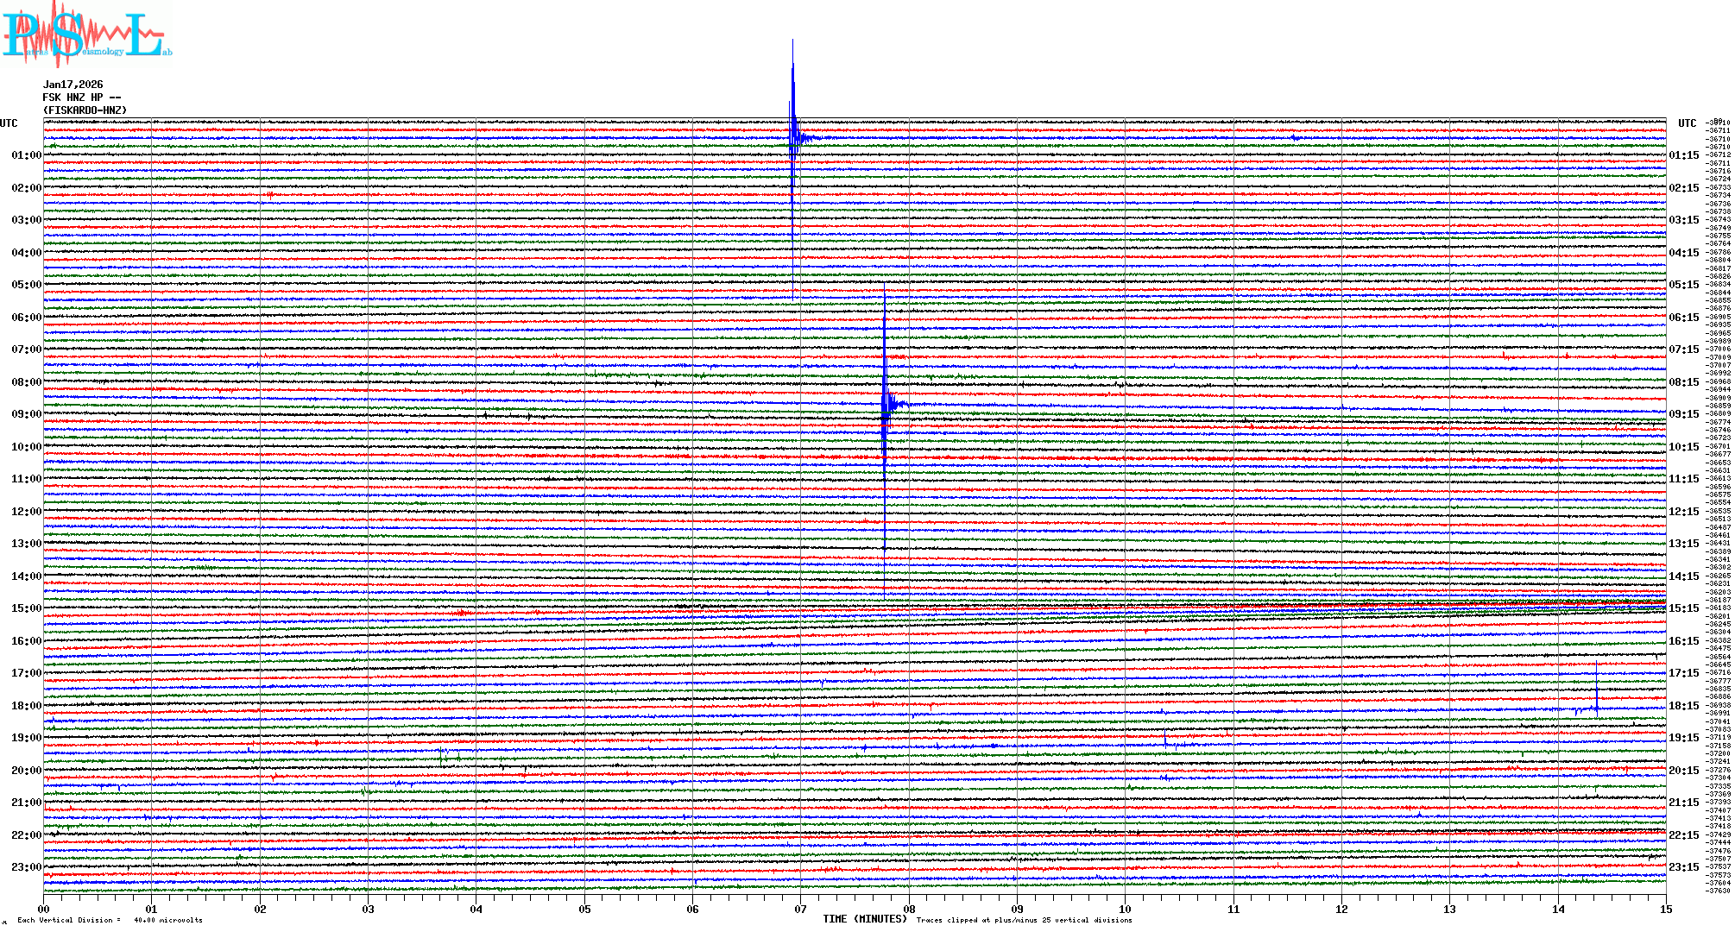
Task: Click the 01:15 label on right axis
Action: pyautogui.click(x=1683, y=155)
